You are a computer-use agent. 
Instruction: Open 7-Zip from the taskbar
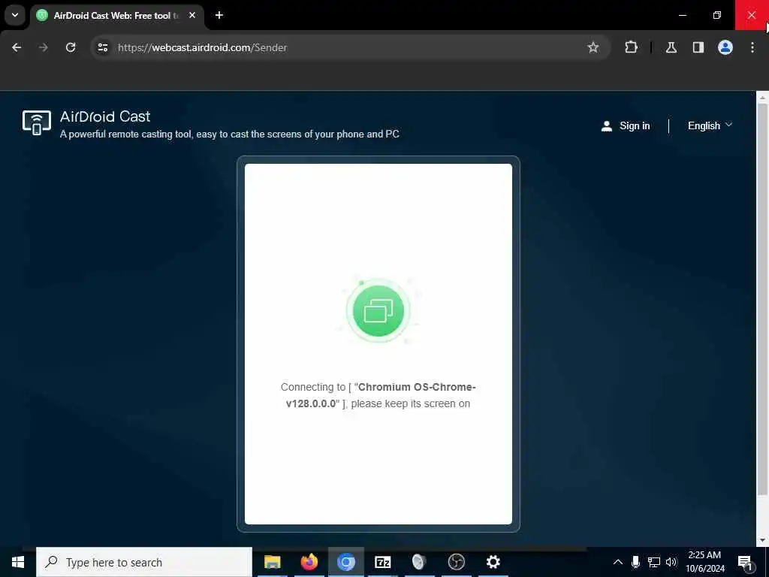[382, 562]
